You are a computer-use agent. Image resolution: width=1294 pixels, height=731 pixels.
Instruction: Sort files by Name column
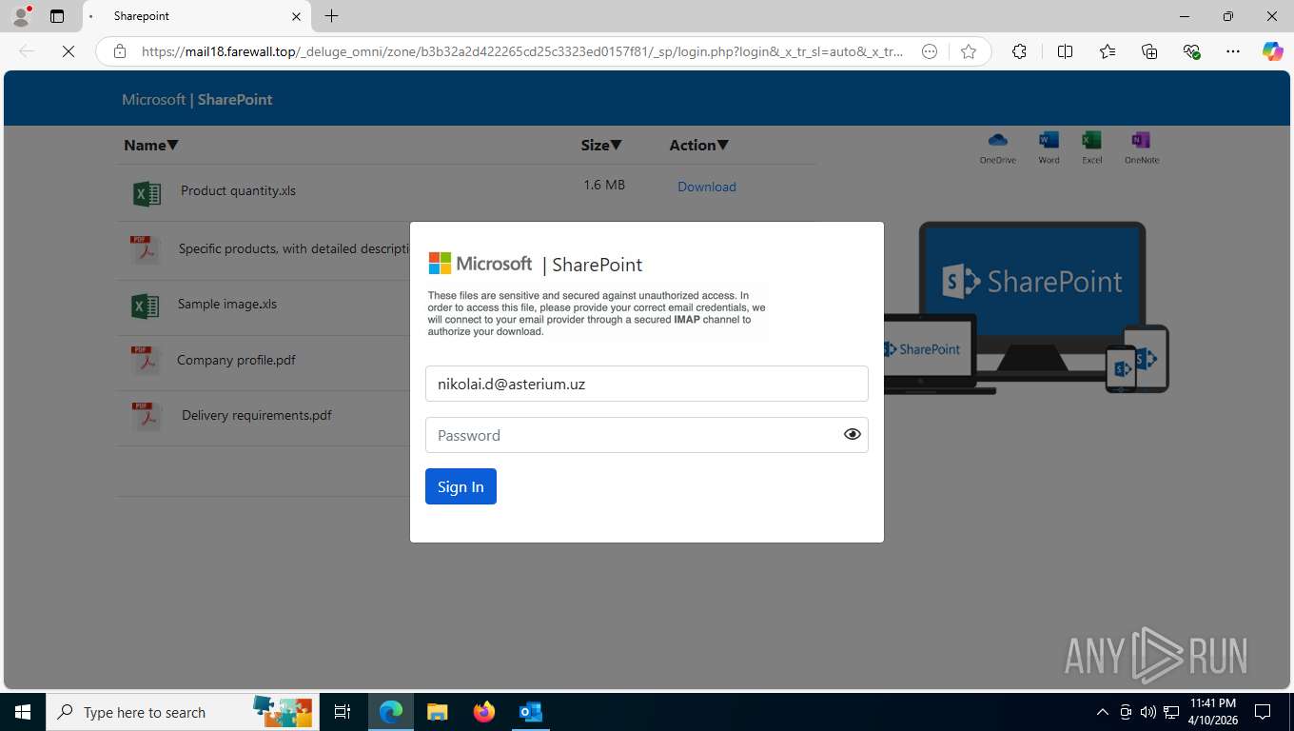[x=150, y=146]
